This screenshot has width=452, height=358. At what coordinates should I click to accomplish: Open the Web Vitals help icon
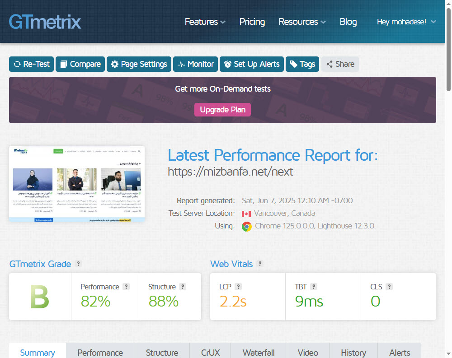260,264
